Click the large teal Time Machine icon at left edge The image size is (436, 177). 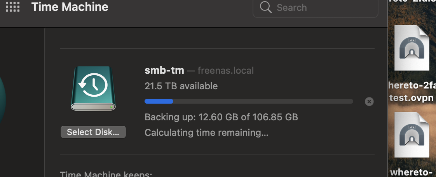pyautogui.click(x=3, y=100)
